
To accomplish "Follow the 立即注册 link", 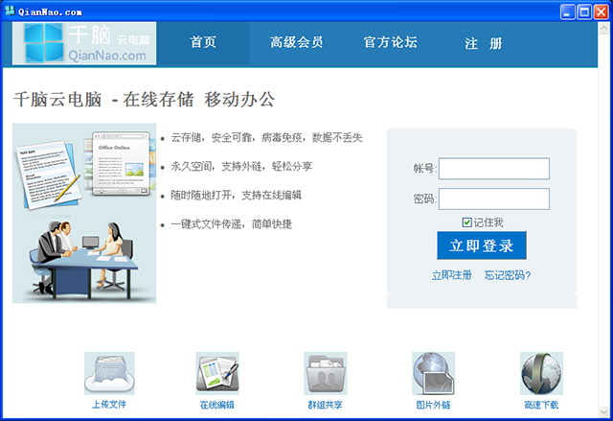I will click(x=451, y=275).
